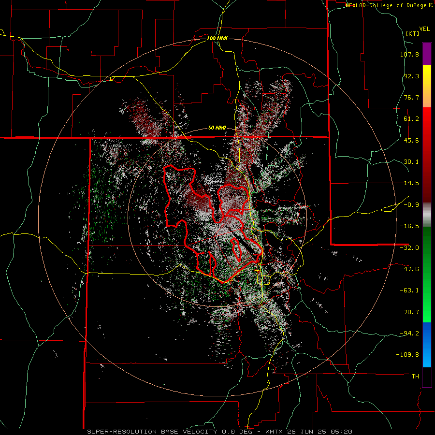Pick the purple segment of the color bar
The image size is (435, 435).
click(x=427, y=54)
